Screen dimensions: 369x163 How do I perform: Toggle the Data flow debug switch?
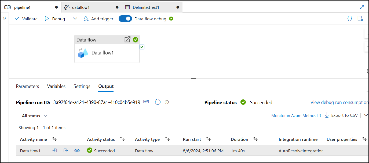click(x=125, y=19)
